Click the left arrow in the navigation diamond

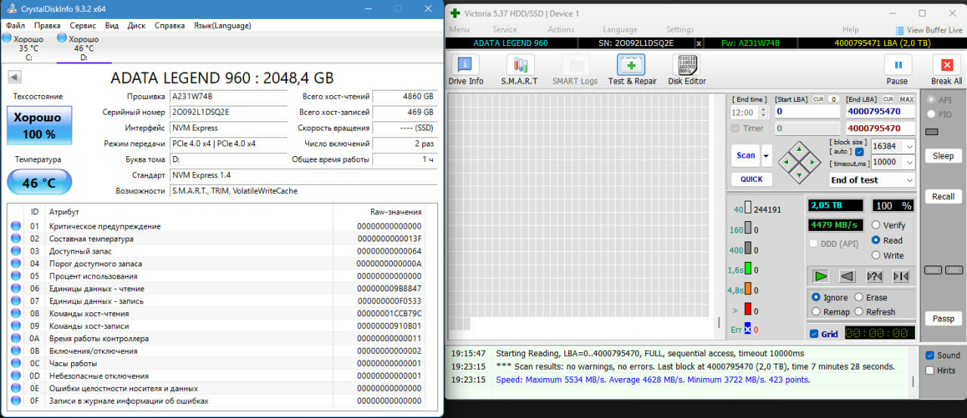[786, 161]
